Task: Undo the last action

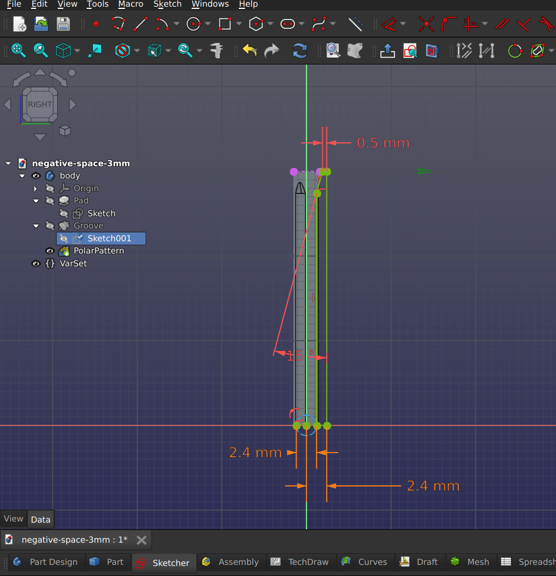Action: (x=249, y=51)
